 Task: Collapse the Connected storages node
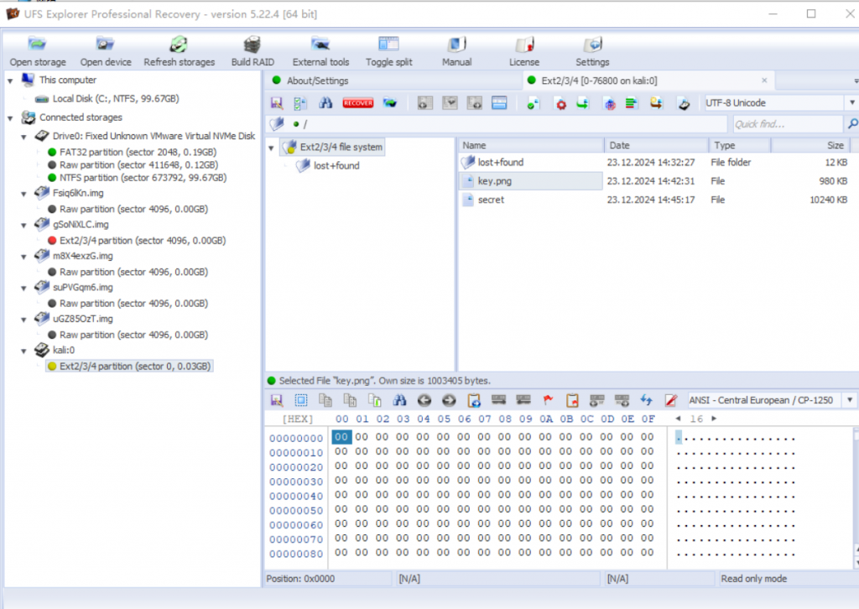pyautogui.click(x=10, y=117)
